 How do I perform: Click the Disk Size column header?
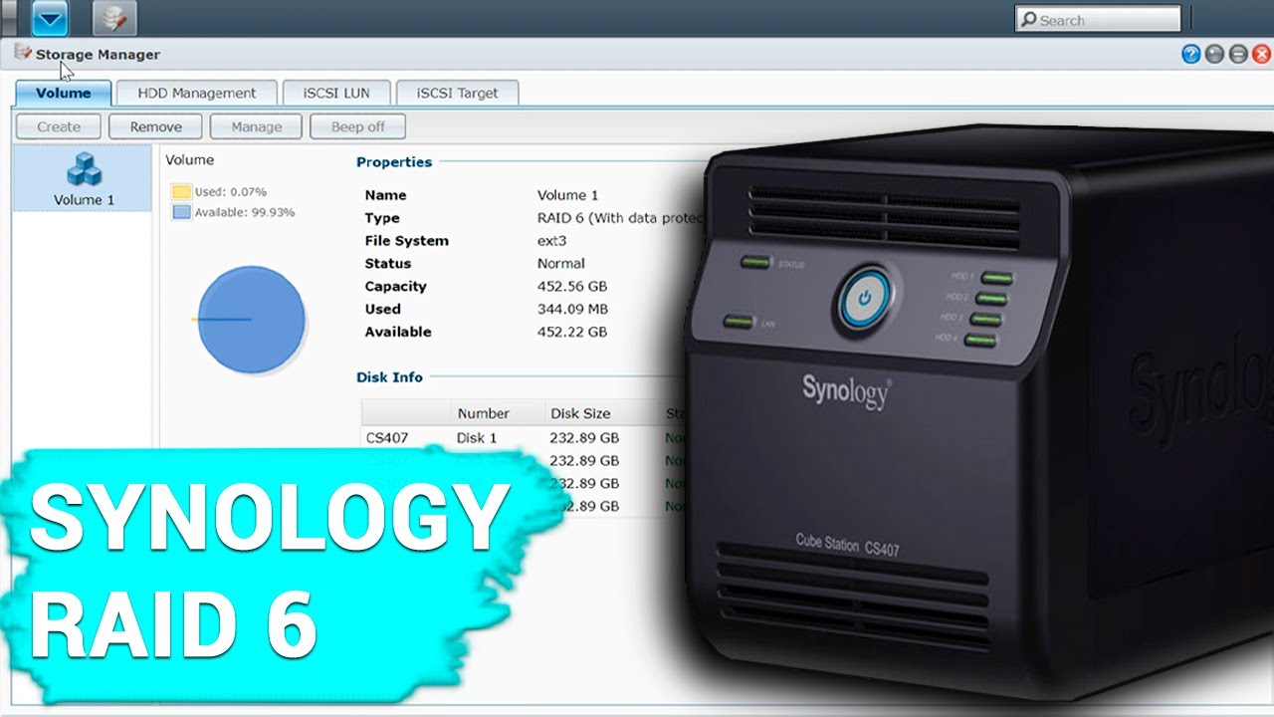pyautogui.click(x=580, y=413)
